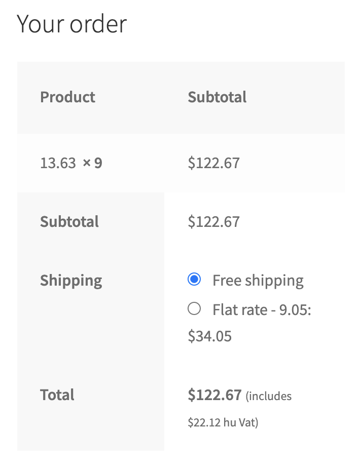Click the Subtotal amount $122.67

[214, 221]
